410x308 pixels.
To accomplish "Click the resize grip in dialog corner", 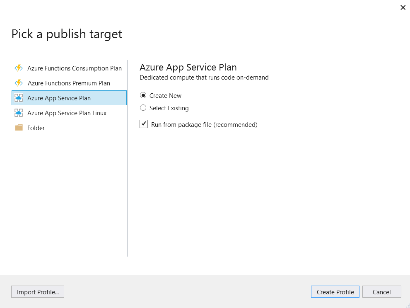I will pos(408,306).
